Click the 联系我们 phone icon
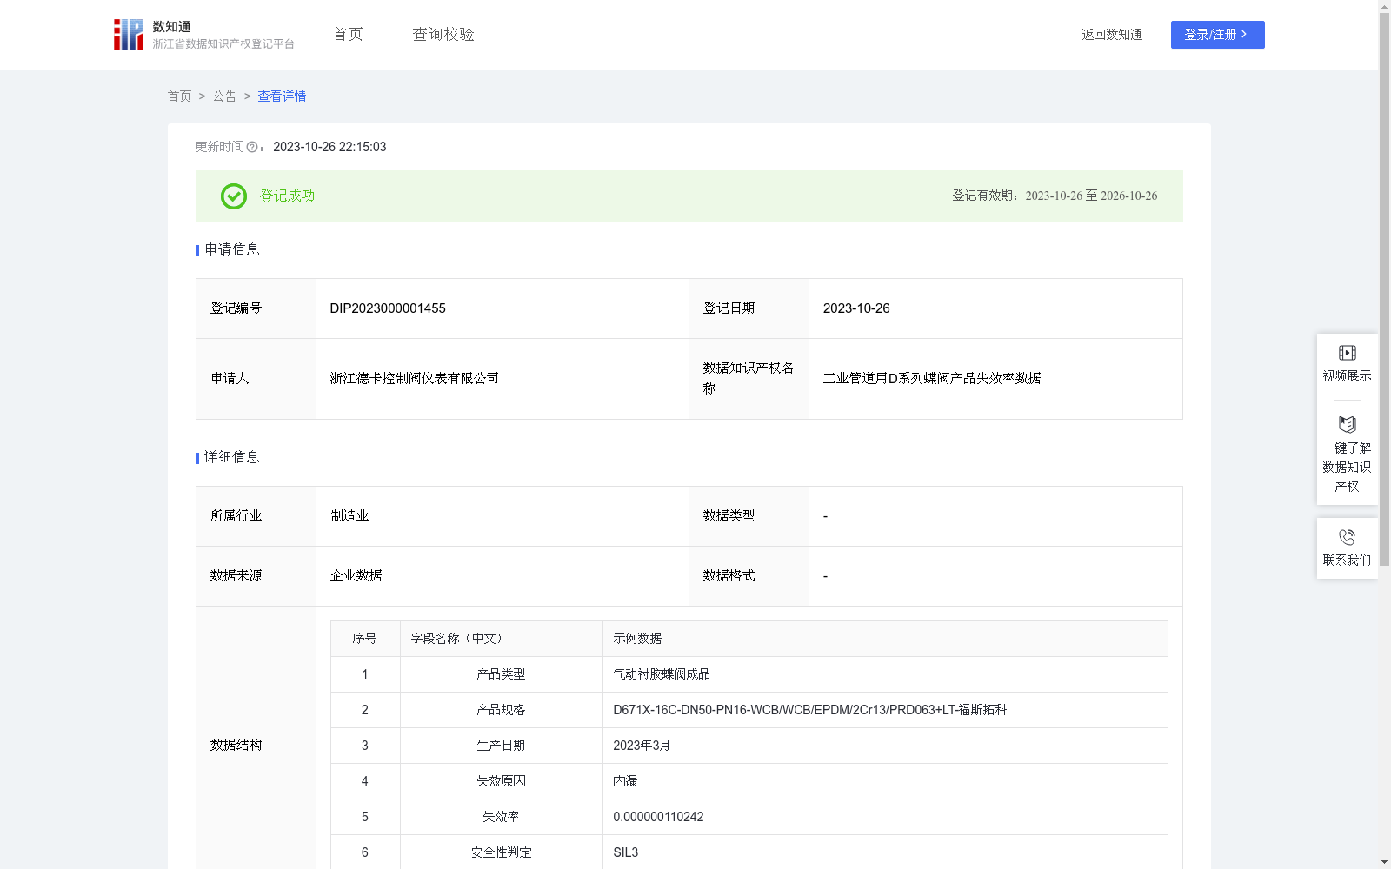Image resolution: width=1391 pixels, height=869 pixels. coord(1347,537)
